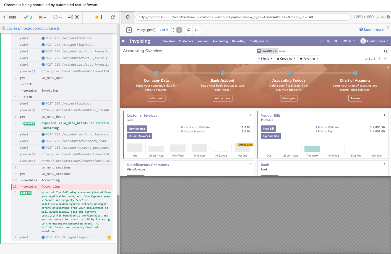Viewport: 391px width, 254px height.
Task: Open Customer Invoices card kebab menu
Action: [x=250, y=115]
